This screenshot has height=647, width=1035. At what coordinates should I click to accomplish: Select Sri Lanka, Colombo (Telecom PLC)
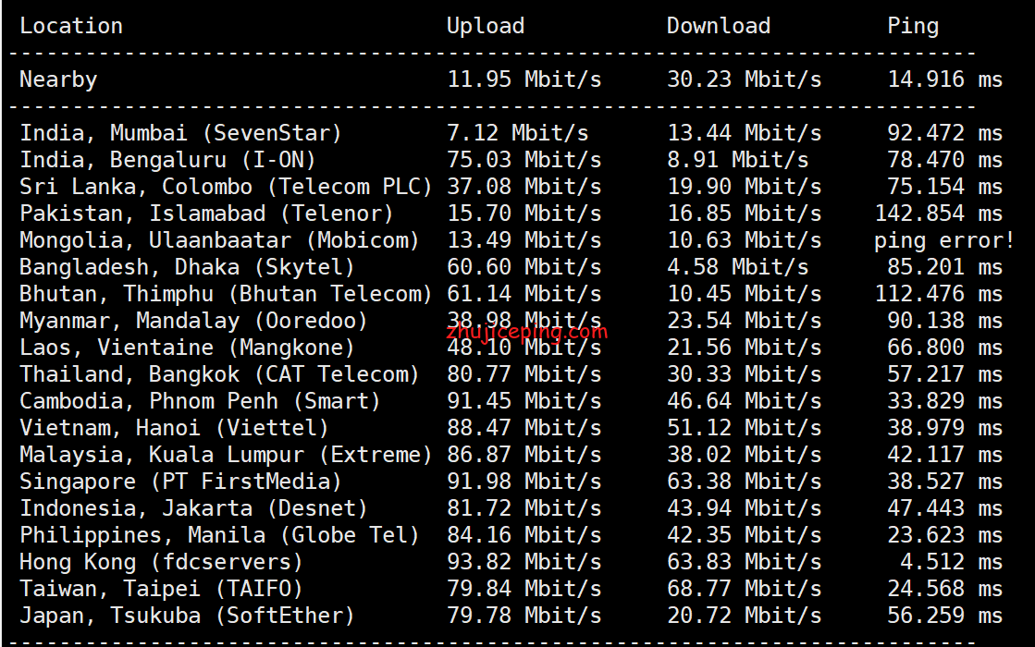coord(227,187)
